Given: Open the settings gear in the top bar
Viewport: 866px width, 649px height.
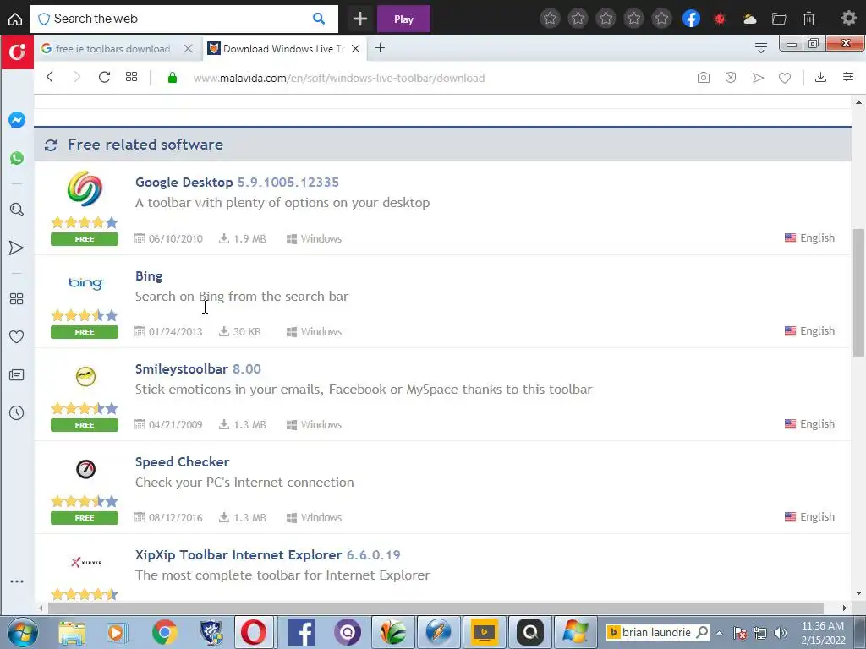Looking at the screenshot, I should (849, 19).
